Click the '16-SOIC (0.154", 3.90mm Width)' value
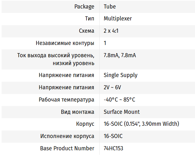 141,124
